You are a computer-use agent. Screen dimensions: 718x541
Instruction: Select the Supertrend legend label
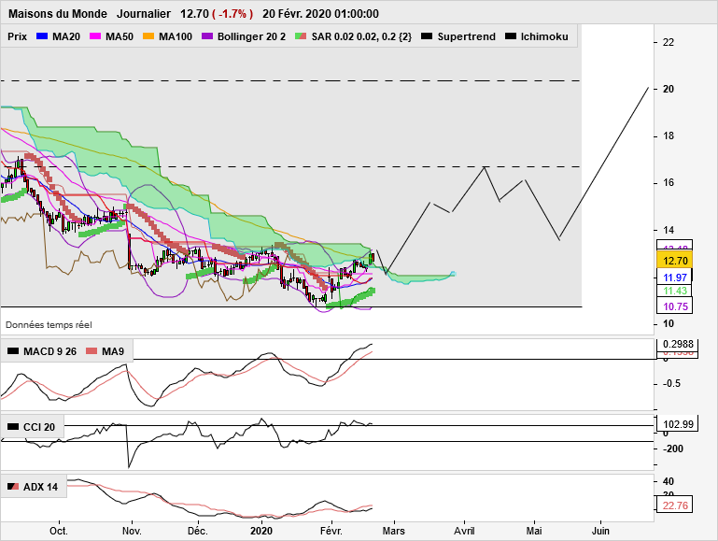pos(466,36)
